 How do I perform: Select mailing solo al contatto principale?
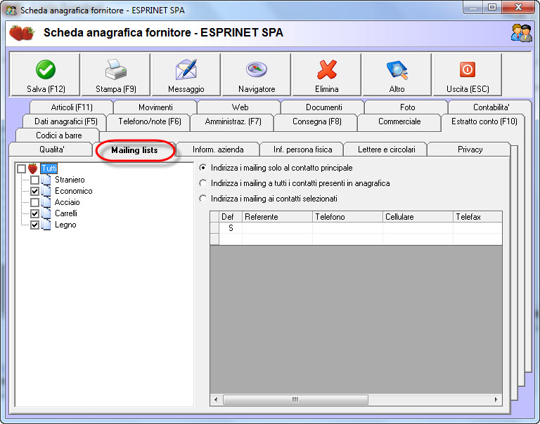(x=276, y=168)
